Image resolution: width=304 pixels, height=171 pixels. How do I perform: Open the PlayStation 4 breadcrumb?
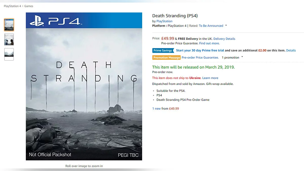(12, 6)
